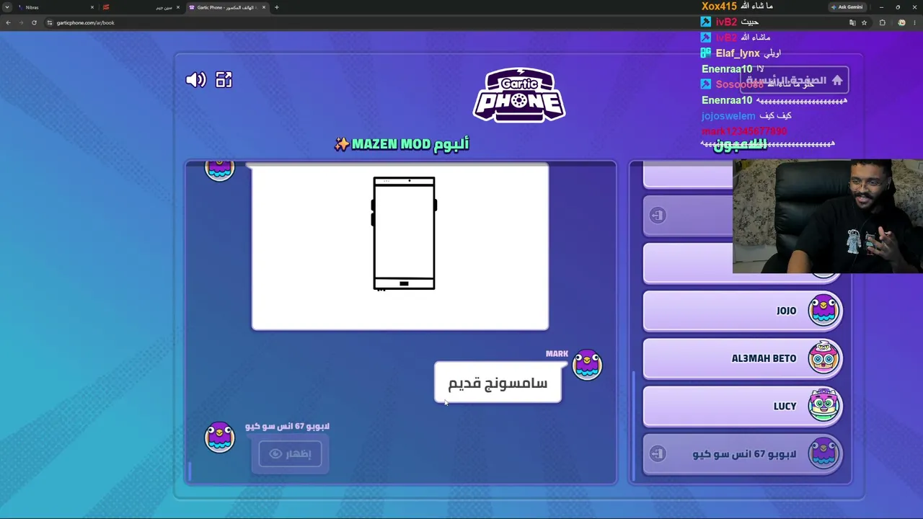The image size is (923, 519).
Task: Open the Chrome three-dot menu
Action: click(x=914, y=22)
